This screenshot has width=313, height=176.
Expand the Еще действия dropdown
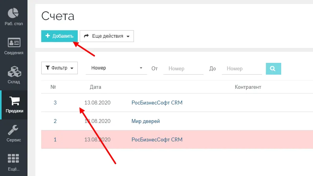click(107, 36)
